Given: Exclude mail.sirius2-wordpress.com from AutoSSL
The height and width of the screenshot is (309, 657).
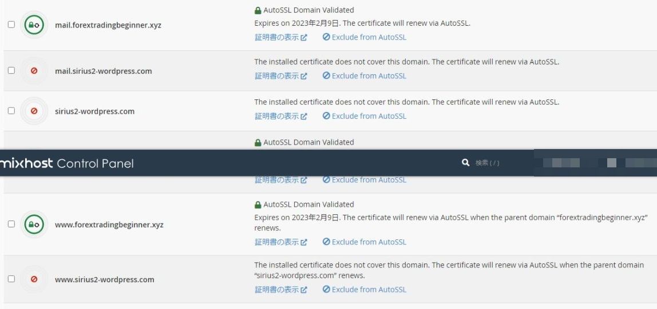Looking at the screenshot, I should tap(364, 76).
